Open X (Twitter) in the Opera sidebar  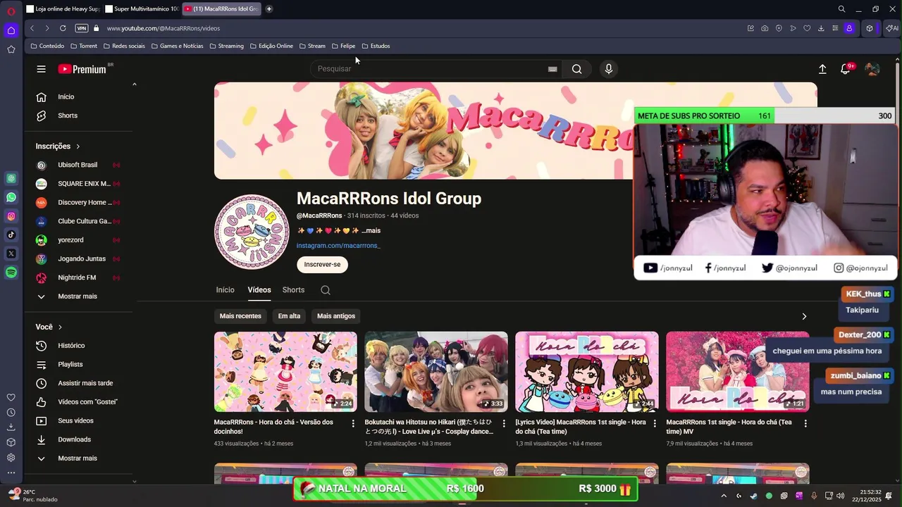[x=11, y=254]
